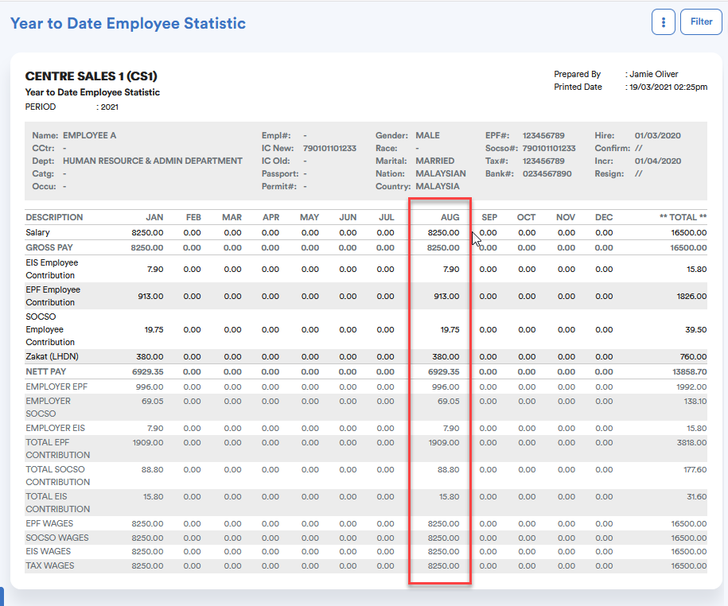Click the MAY column header

[309, 217]
